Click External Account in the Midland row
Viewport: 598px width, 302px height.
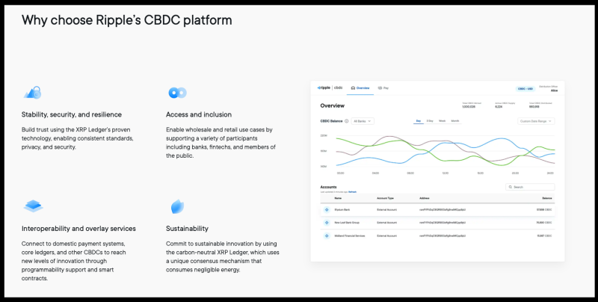coord(387,235)
